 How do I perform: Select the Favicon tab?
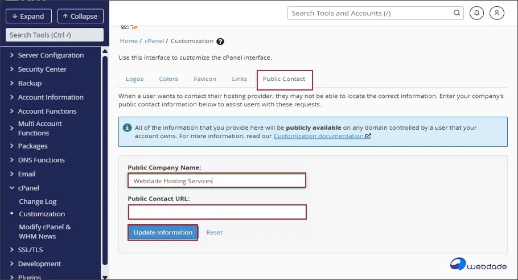point(205,79)
